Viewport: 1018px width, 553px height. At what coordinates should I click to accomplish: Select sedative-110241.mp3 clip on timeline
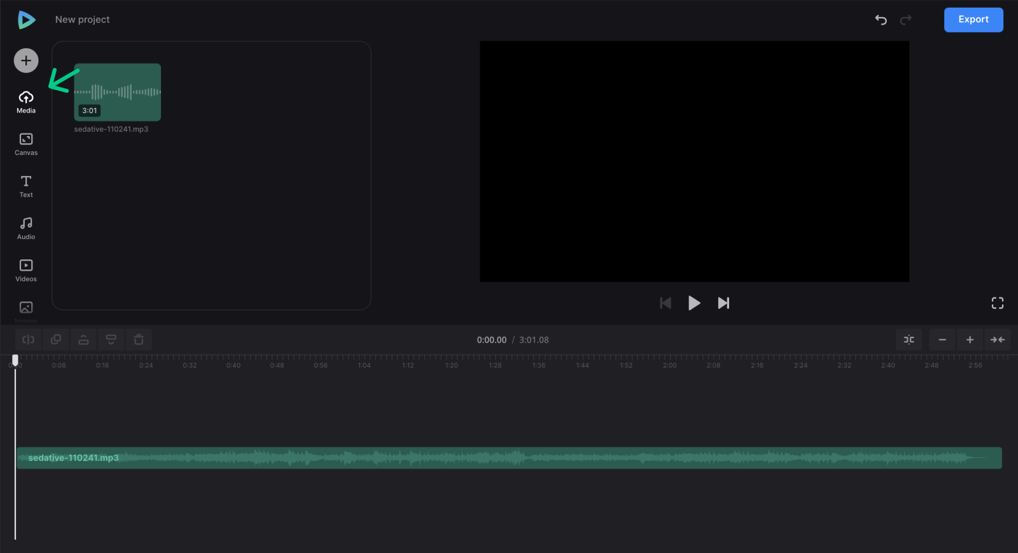click(509, 458)
